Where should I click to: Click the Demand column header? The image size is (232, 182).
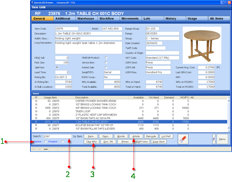click(167, 98)
